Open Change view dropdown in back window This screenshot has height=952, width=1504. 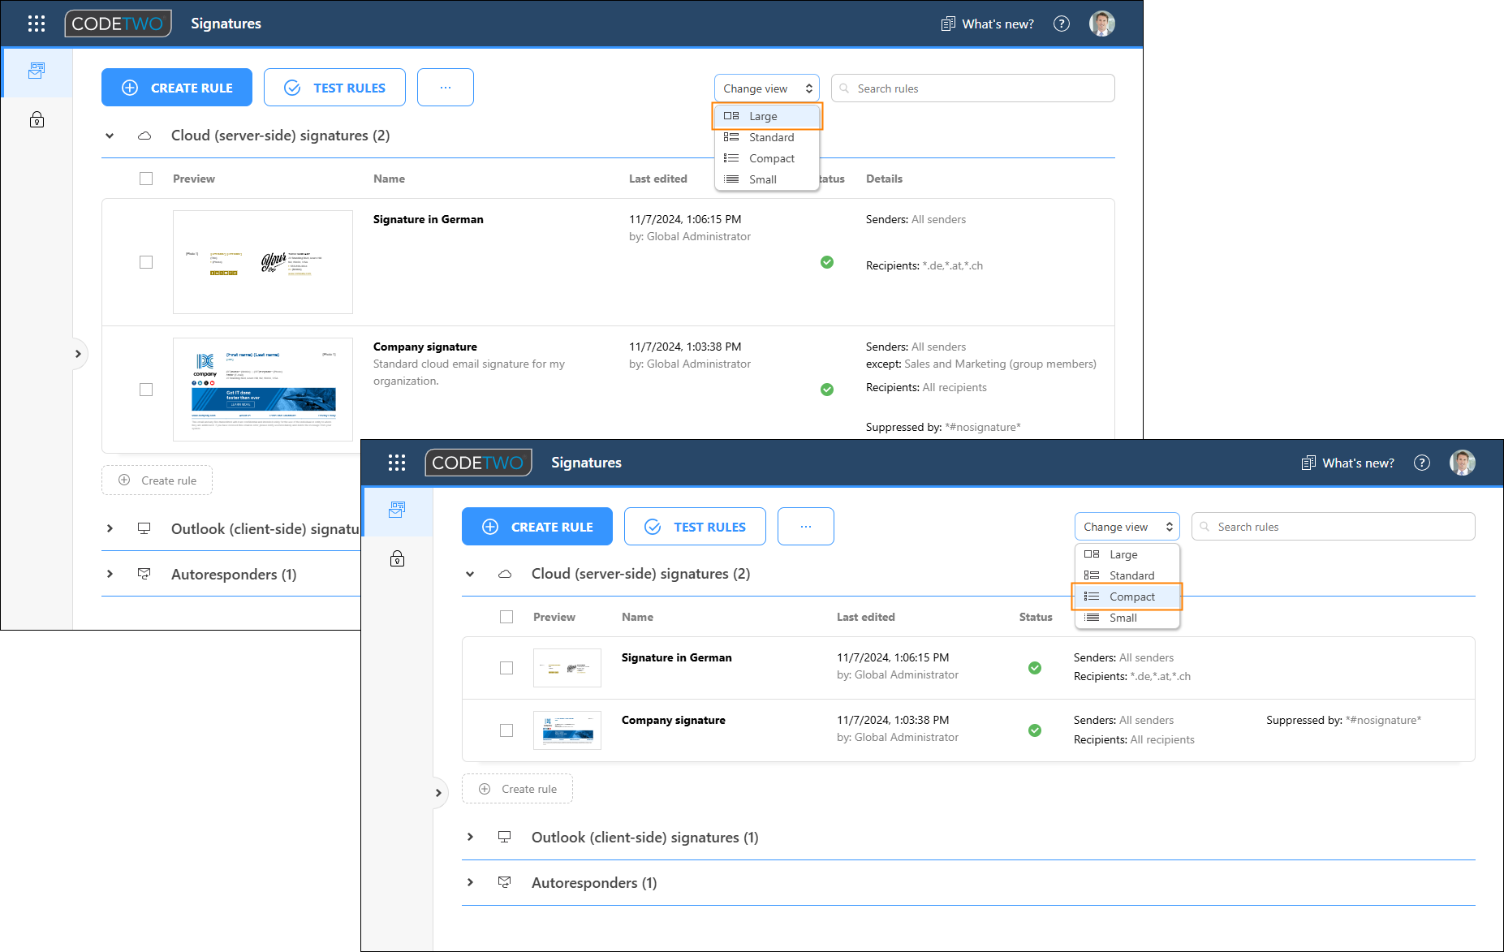point(767,88)
